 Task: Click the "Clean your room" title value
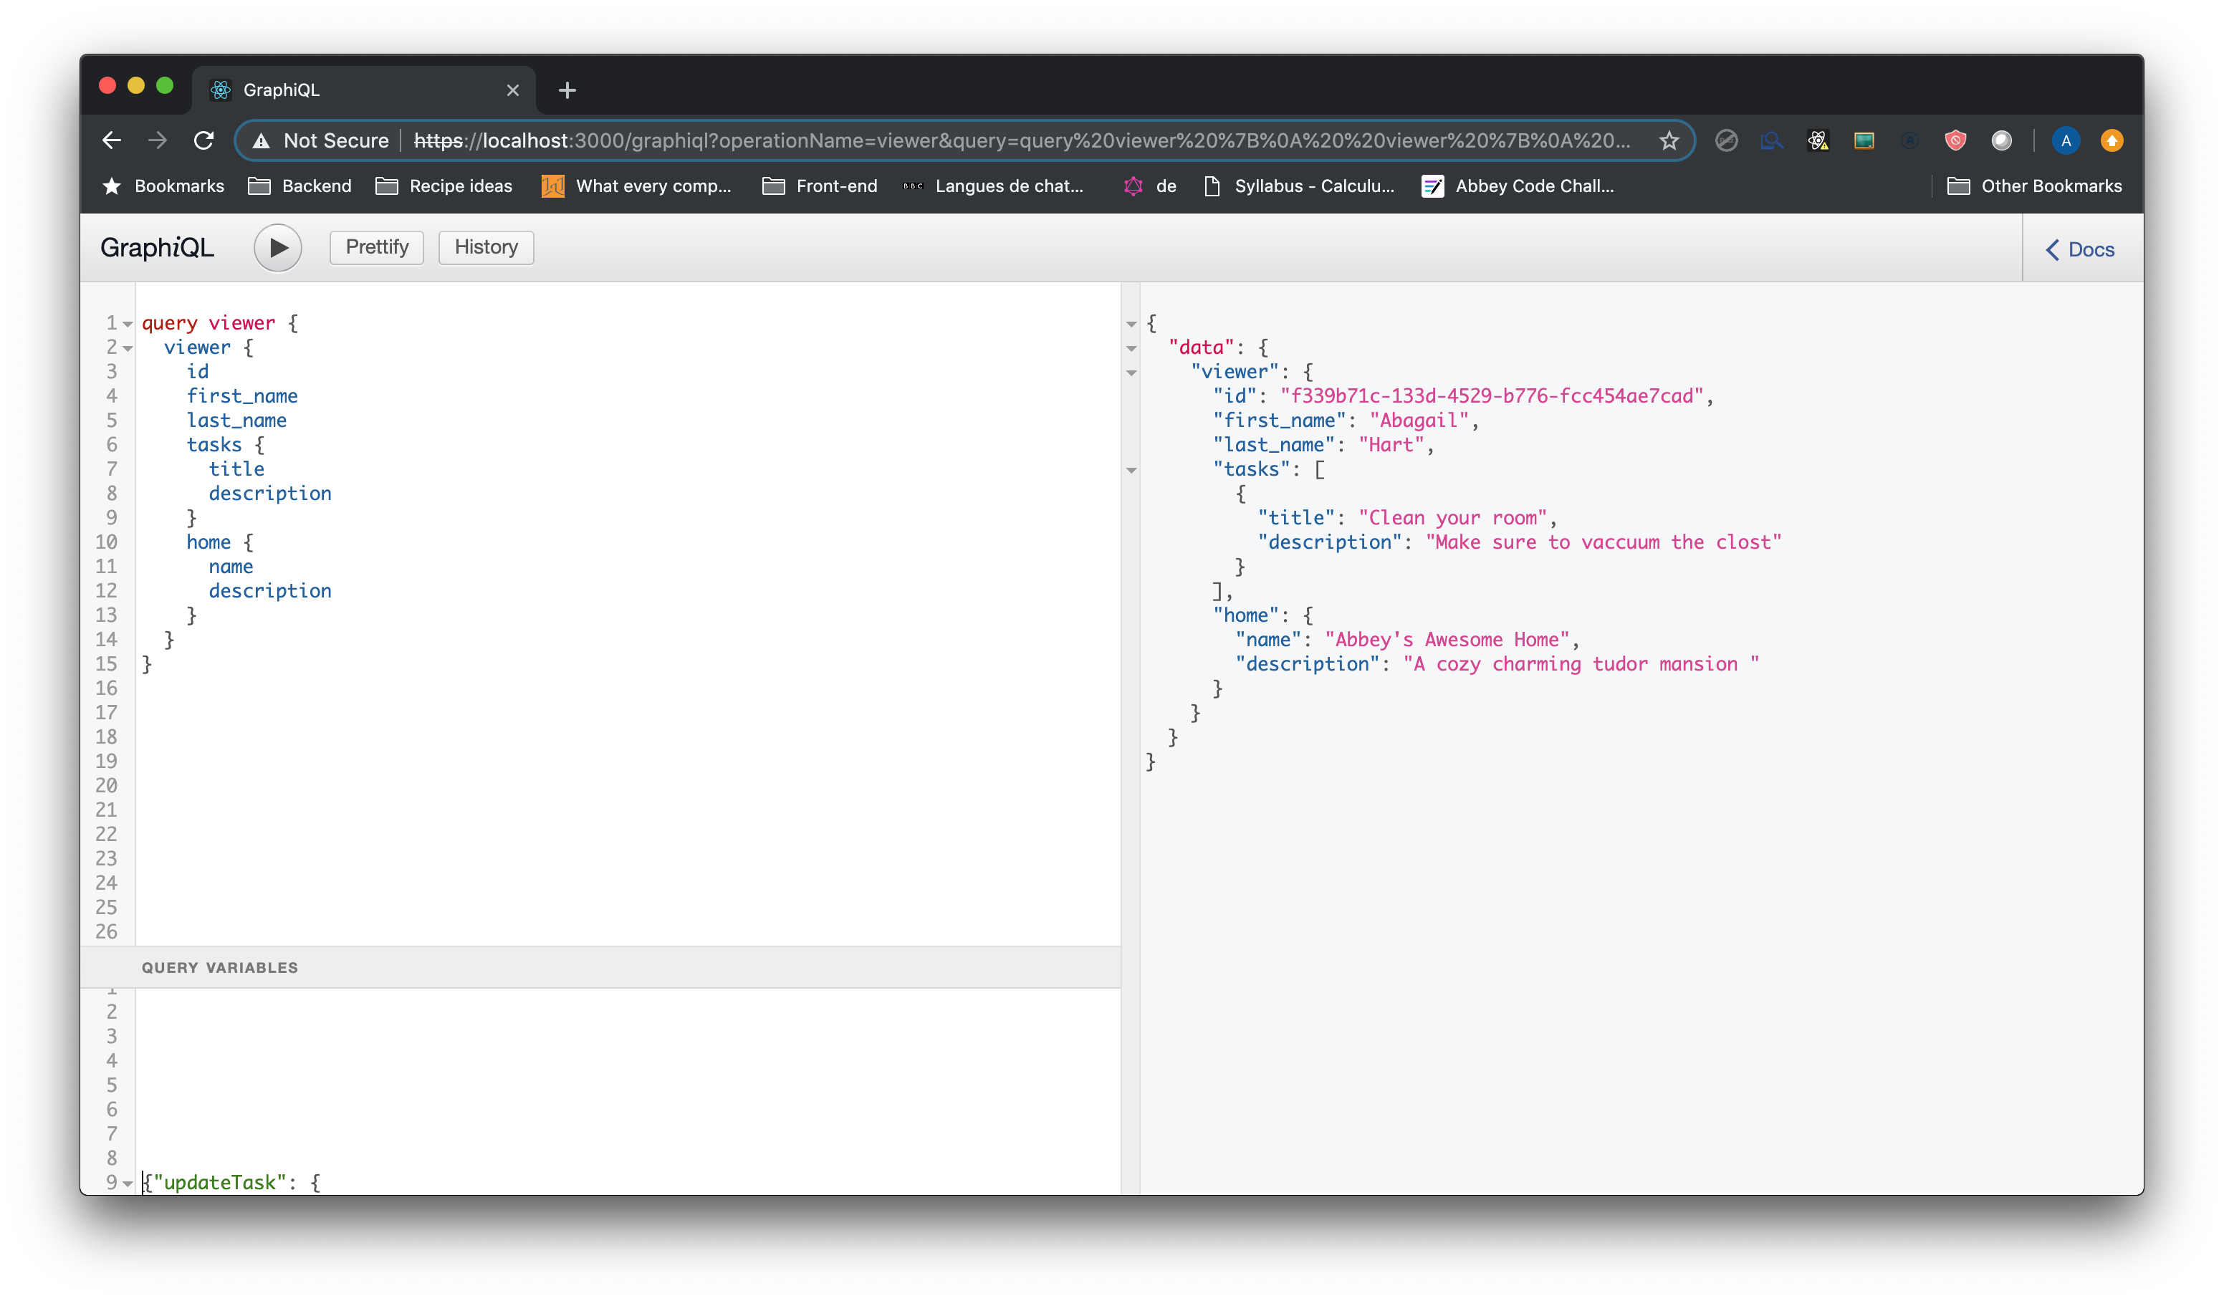(1452, 518)
